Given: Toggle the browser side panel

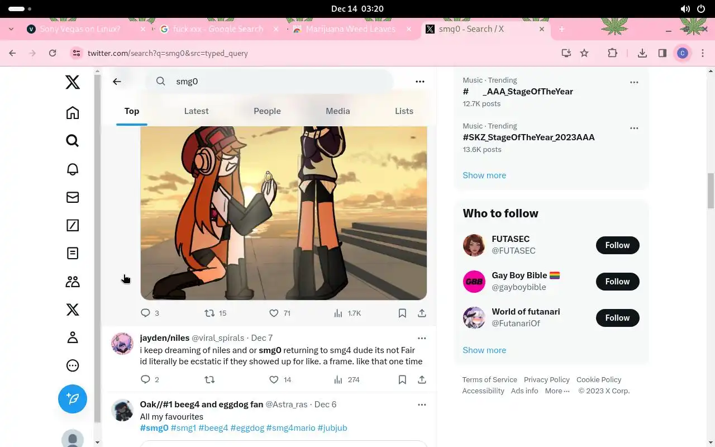Looking at the screenshot, I should [x=662, y=53].
